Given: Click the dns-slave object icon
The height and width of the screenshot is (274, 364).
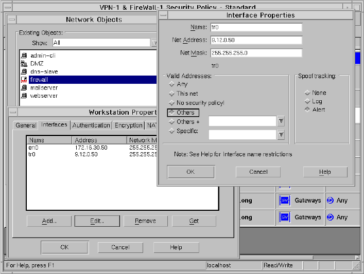Looking at the screenshot, I should [24, 71].
